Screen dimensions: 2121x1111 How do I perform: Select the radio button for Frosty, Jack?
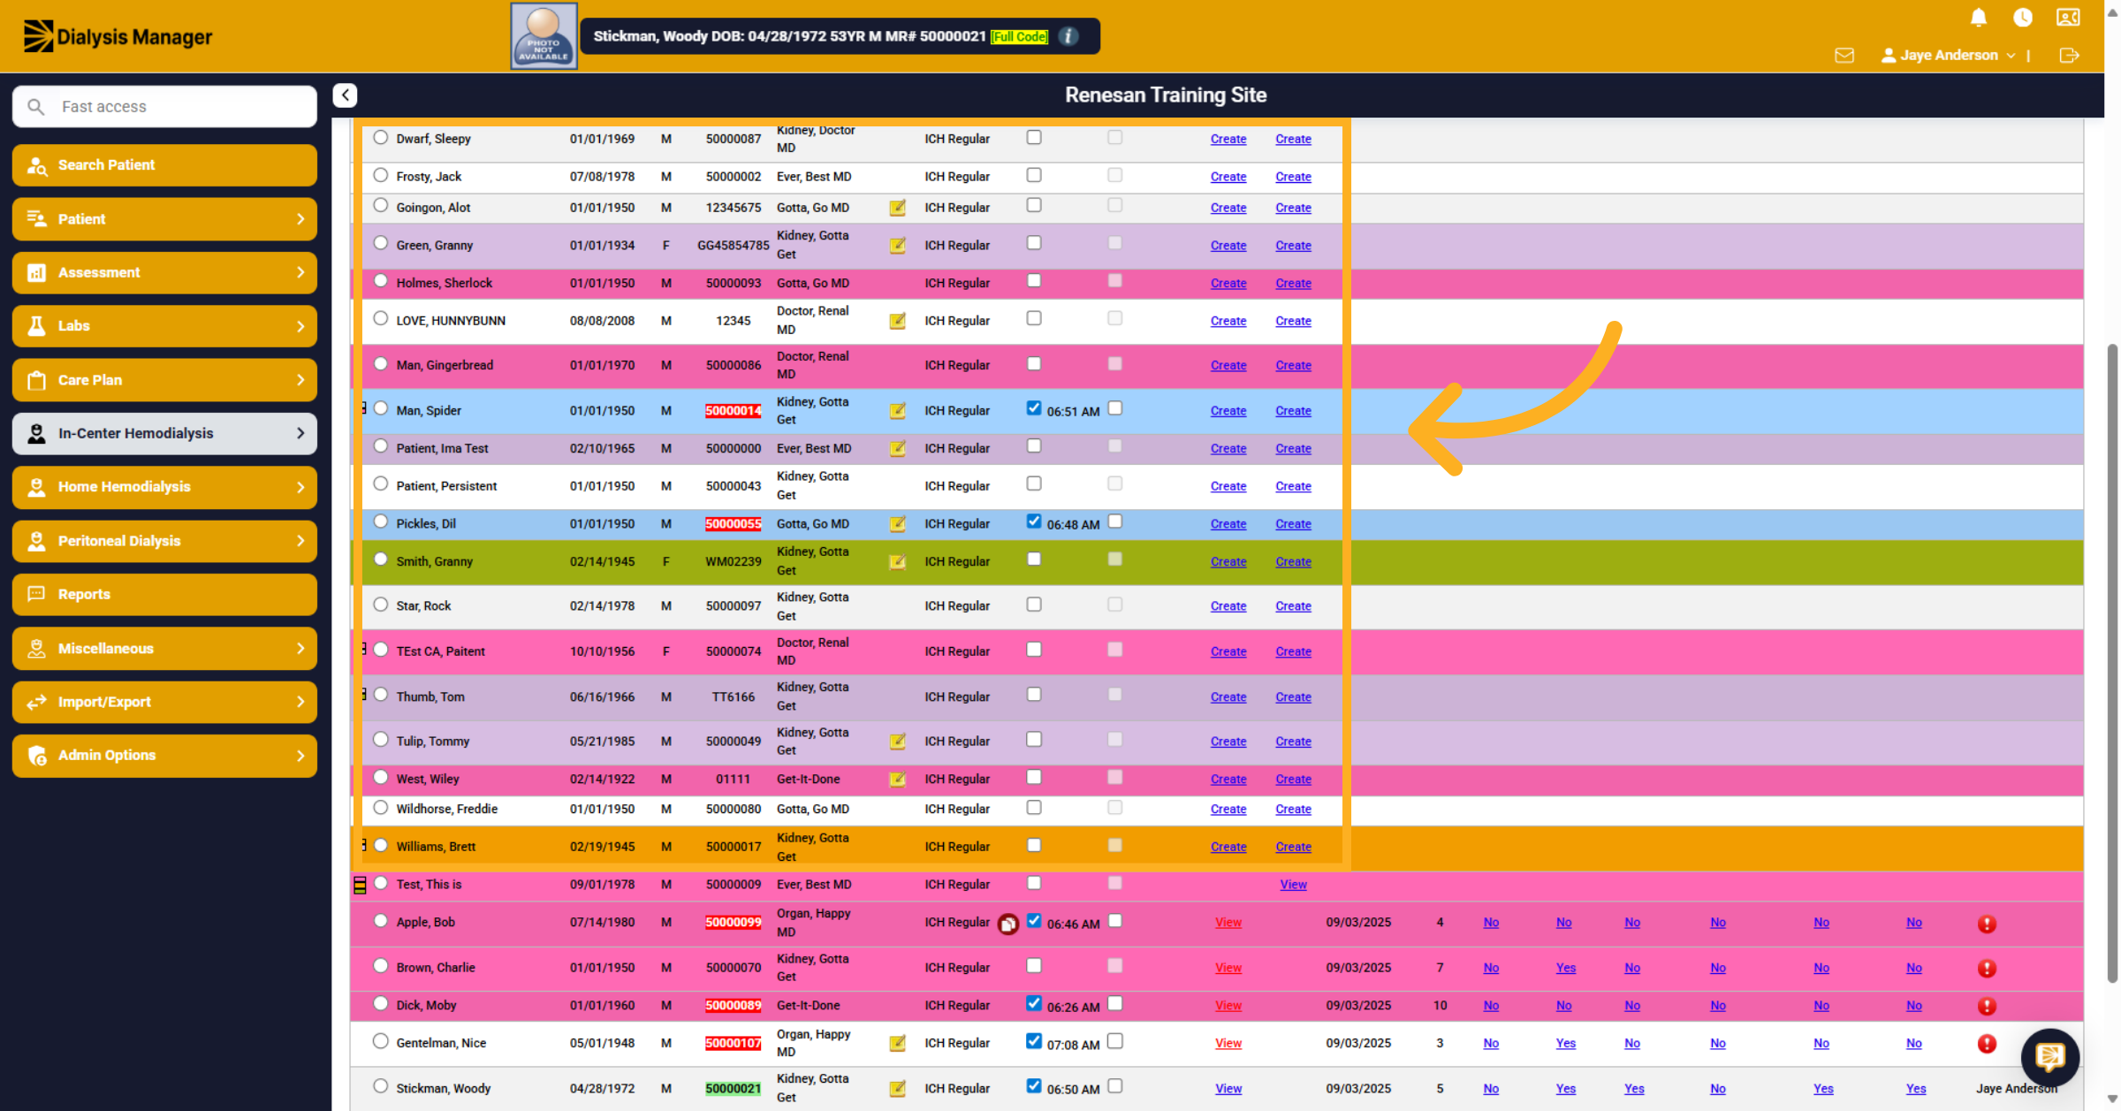coord(380,175)
